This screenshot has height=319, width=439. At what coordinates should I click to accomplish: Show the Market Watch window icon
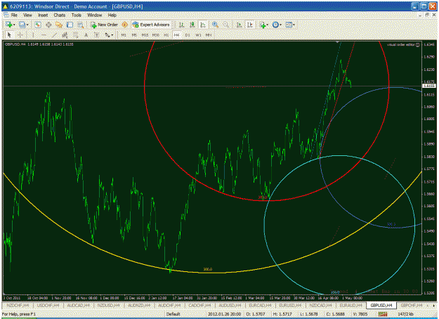38,25
